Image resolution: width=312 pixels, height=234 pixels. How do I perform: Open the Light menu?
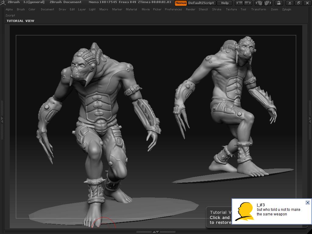tap(92, 9)
